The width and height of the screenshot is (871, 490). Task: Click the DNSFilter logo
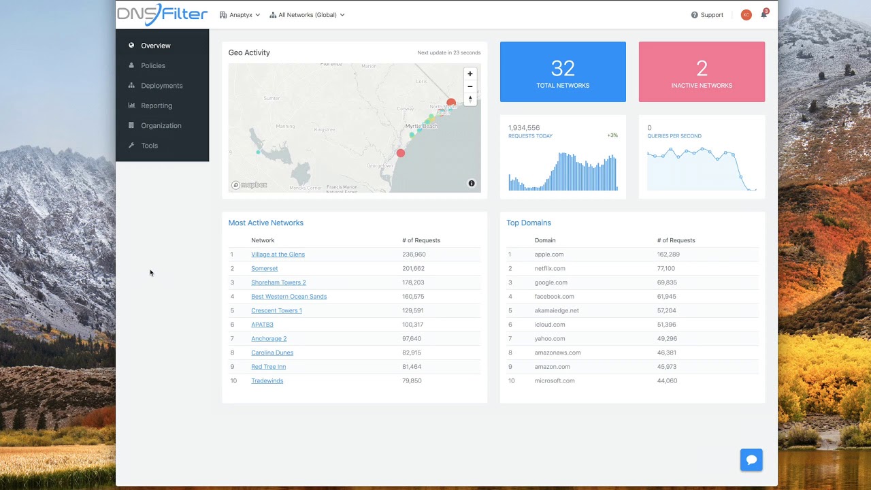point(162,14)
